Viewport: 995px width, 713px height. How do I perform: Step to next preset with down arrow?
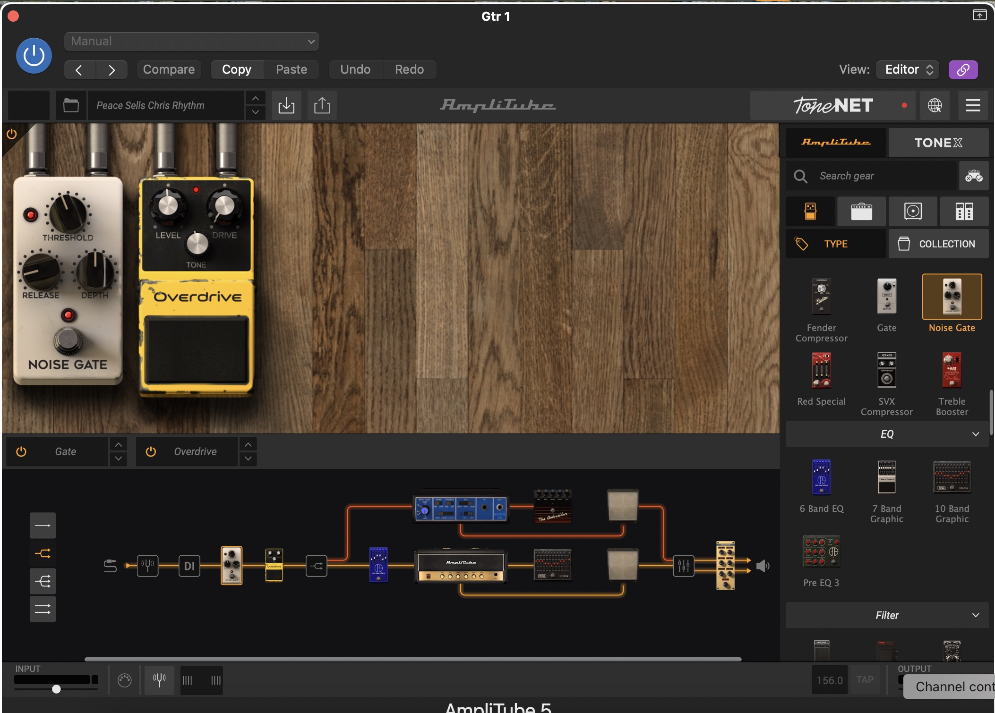click(255, 112)
